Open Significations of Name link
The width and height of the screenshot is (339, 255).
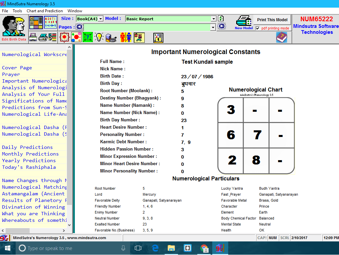point(34,101)
